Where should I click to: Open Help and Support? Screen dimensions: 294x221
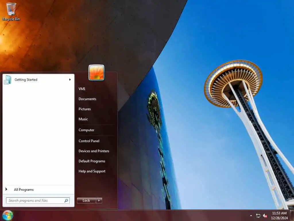click(92, 171)
